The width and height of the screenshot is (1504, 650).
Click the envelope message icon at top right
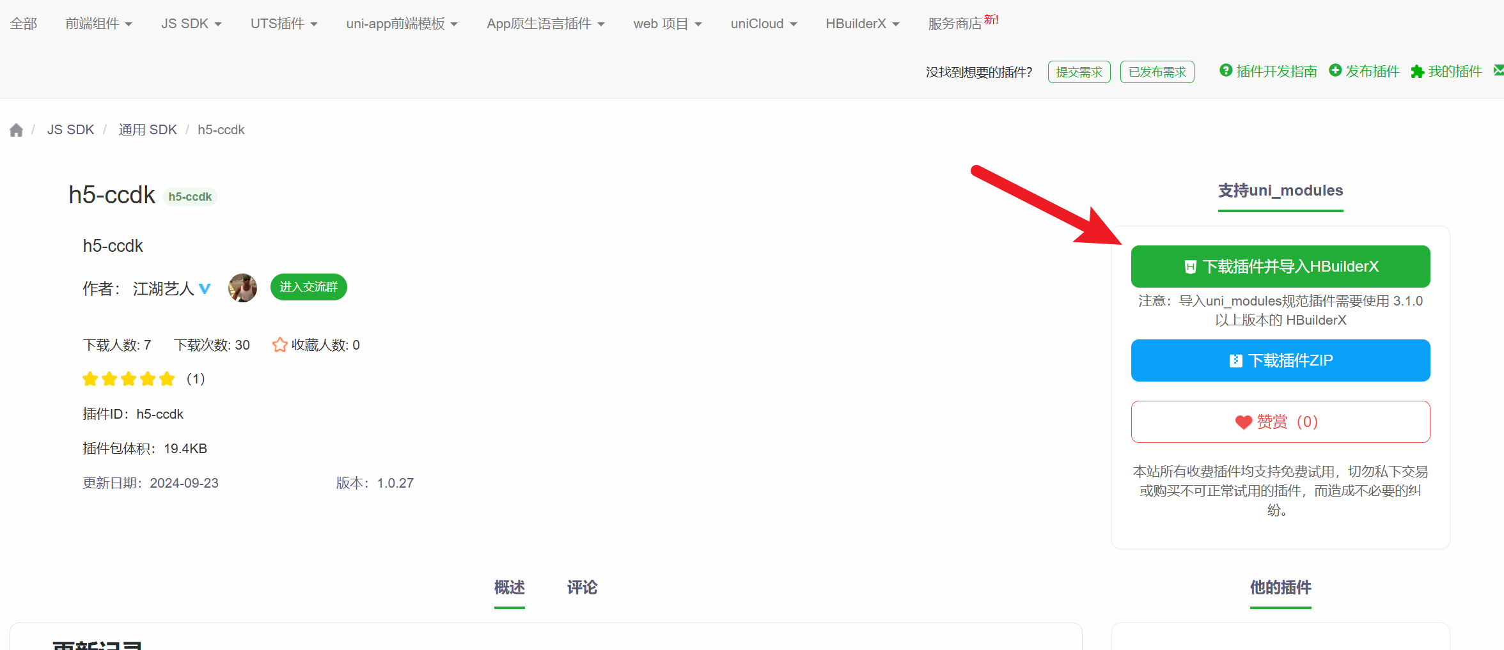(x=1498, y=71)
